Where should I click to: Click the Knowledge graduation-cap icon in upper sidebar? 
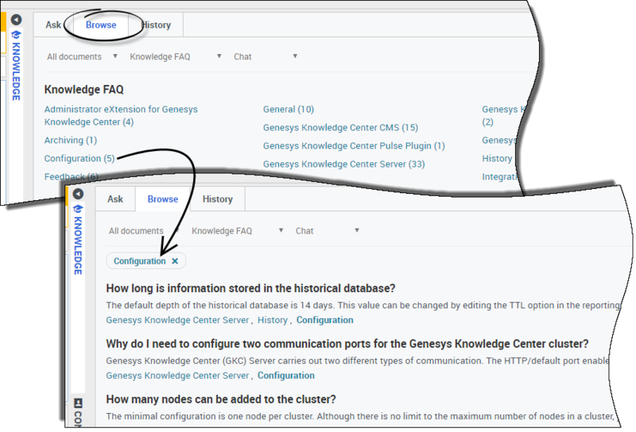[16, 34]
